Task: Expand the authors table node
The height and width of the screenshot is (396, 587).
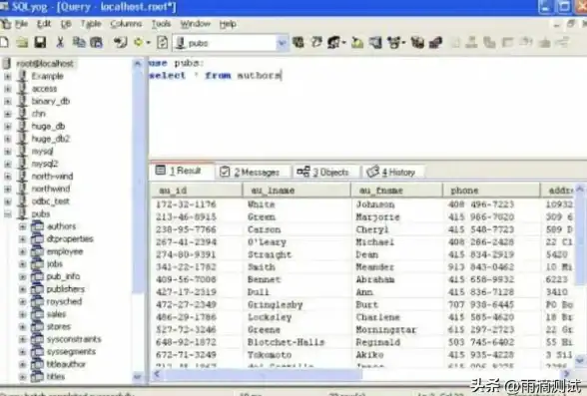Action: (22, 226)
